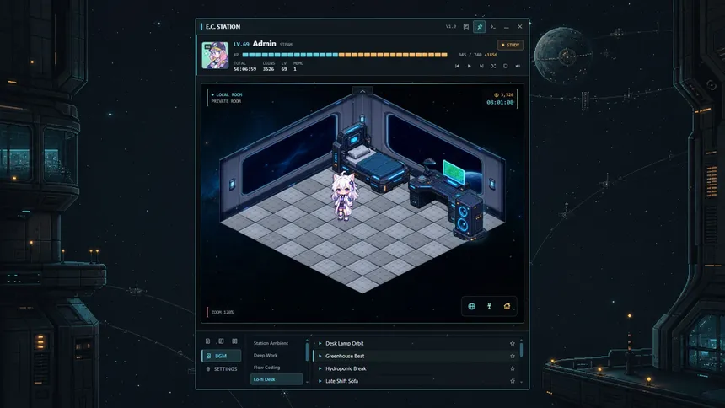This screenshot has height=408, width=725.
Task: Switch to the BGM tab
Action: point(221,356)
